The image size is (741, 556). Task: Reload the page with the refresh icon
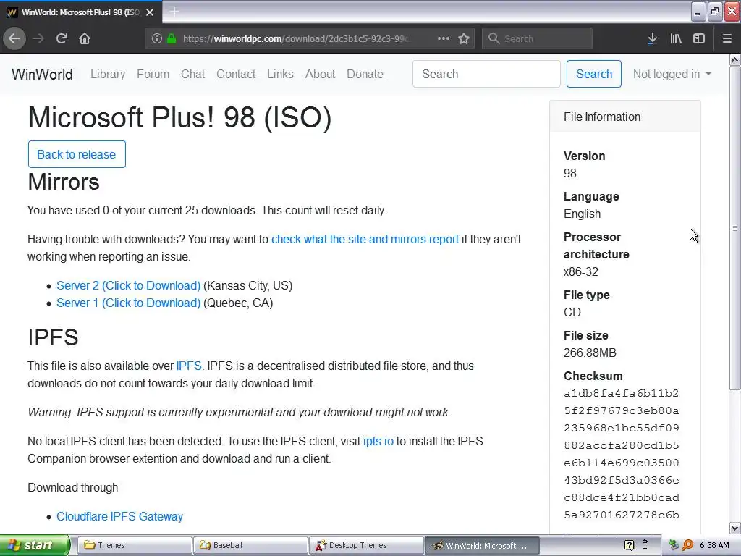coord(62,38)
